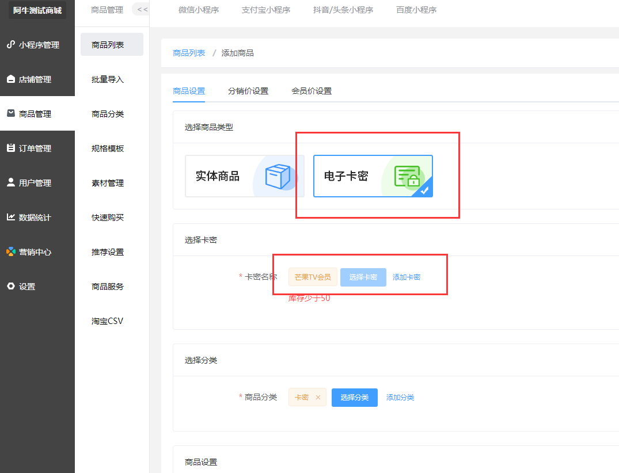Click the 添加卡密 link
This screenshot has width=619, height=473.
coord(407,277)
